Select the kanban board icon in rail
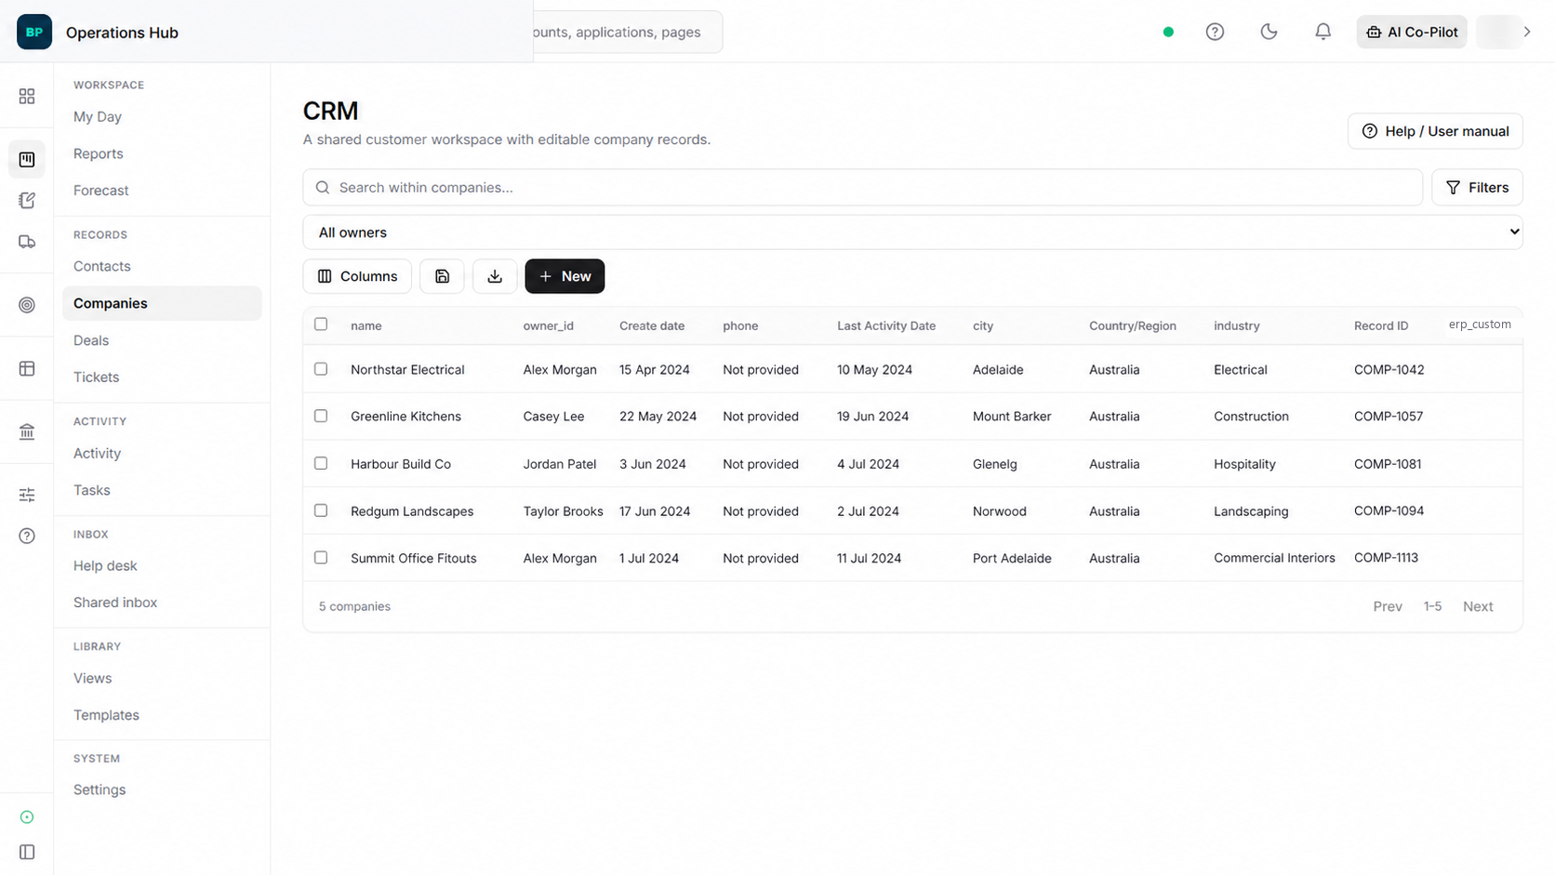The height and width of the screenshot is (875, 1555). pos(27,160)
